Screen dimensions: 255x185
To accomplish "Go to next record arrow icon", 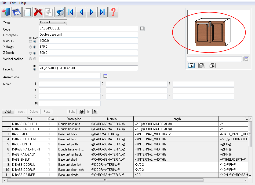I will click(x=92, y=12).
